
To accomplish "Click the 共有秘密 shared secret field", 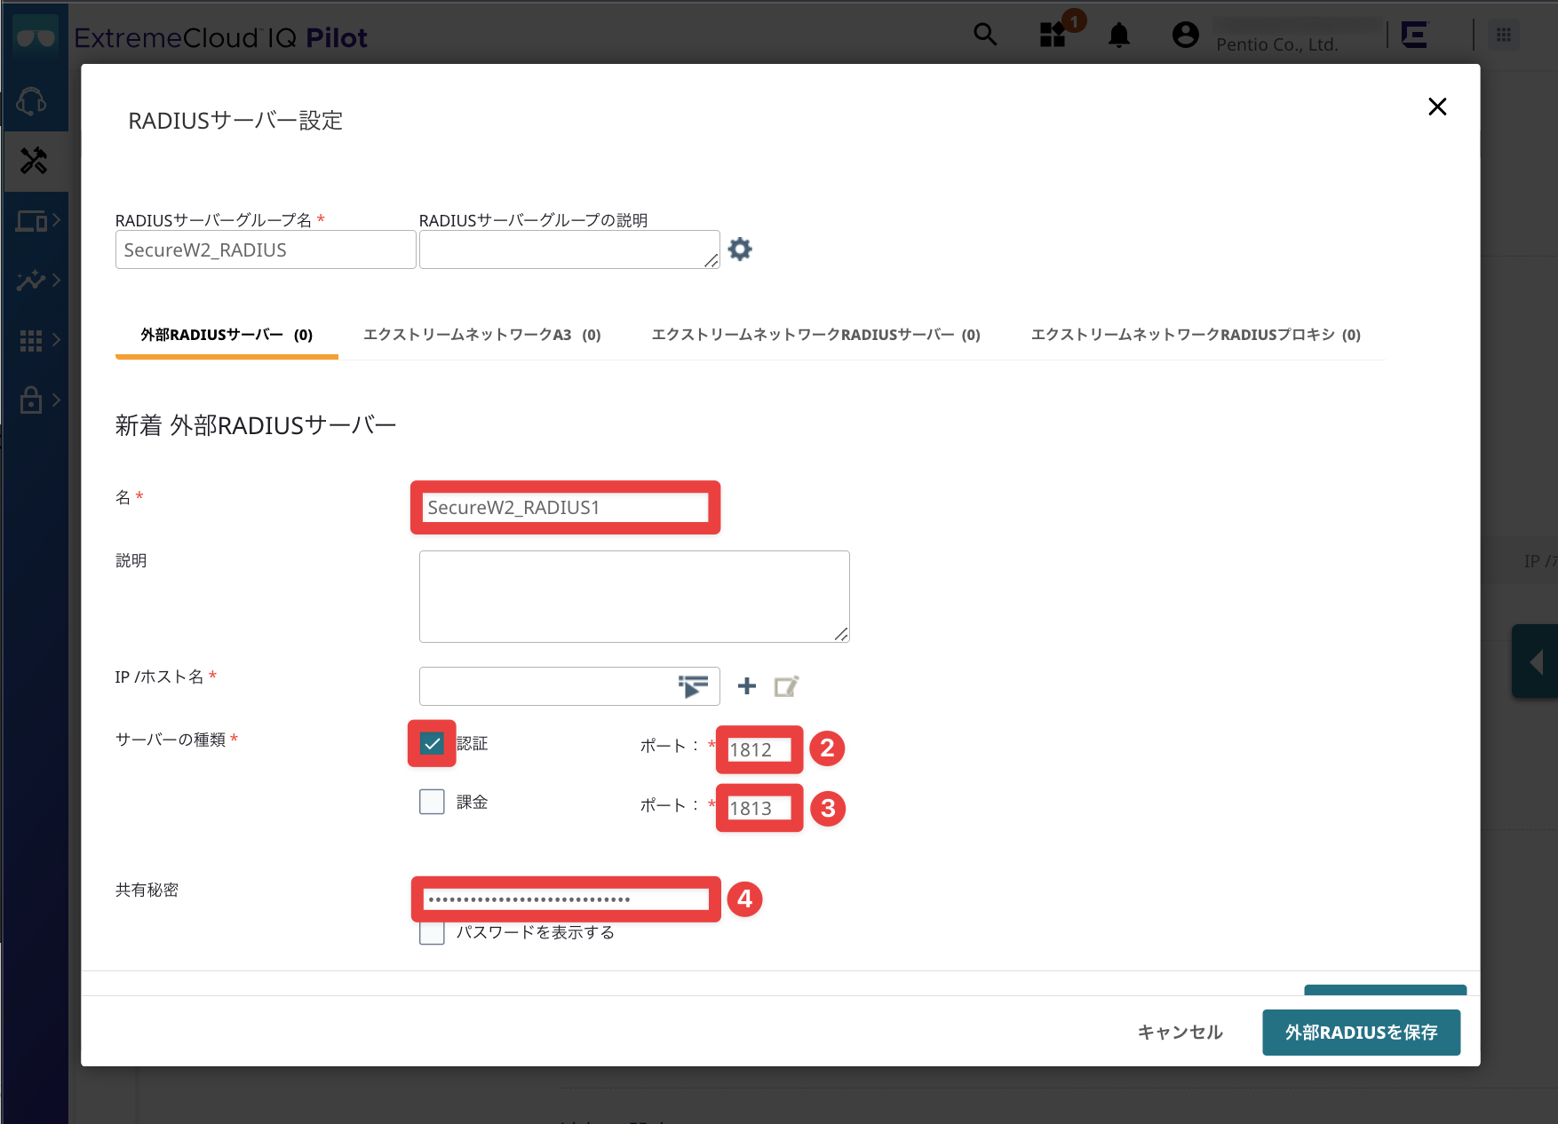I will coord(566,898).
